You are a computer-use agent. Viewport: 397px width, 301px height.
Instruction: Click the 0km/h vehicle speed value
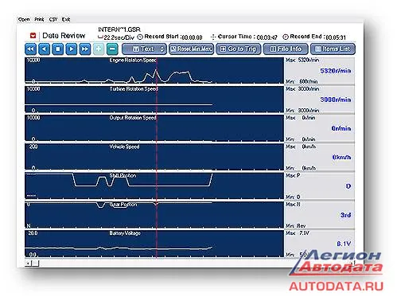point(341,158)
